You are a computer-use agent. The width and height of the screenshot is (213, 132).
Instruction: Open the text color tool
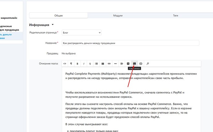click(x=128, y=64)
